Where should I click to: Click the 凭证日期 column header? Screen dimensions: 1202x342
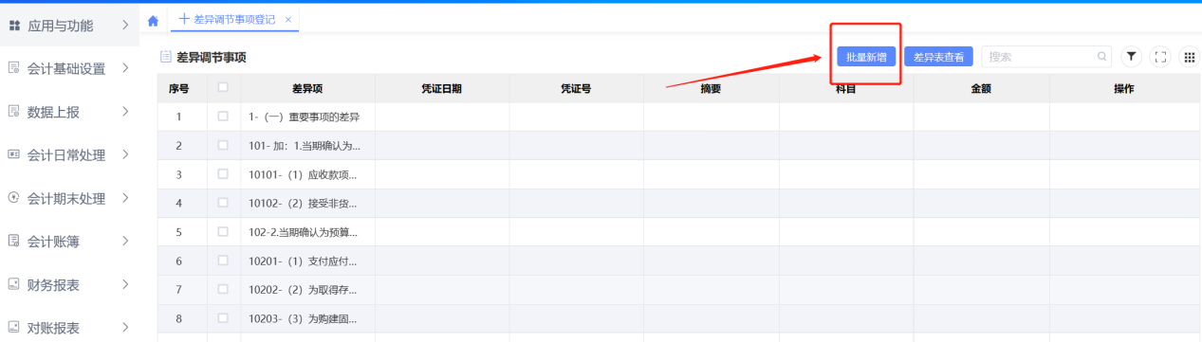[x=442, y=88]
